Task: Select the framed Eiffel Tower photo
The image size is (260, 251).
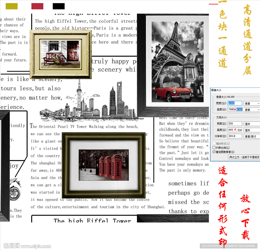Action: tap(173, 65)
